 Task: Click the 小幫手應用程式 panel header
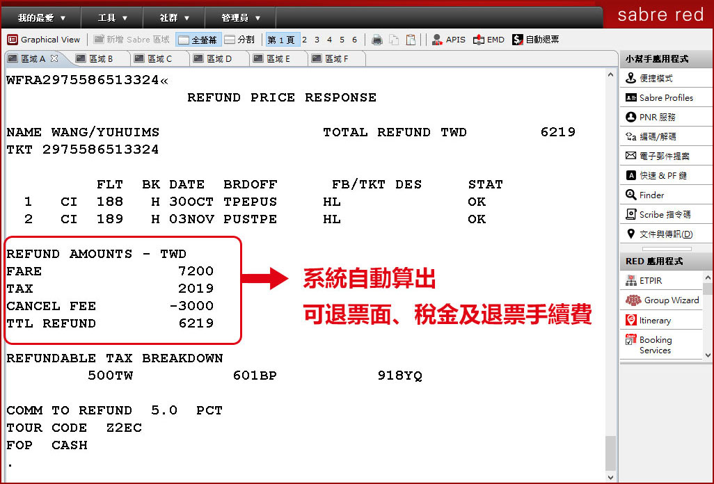pos(665,59)
